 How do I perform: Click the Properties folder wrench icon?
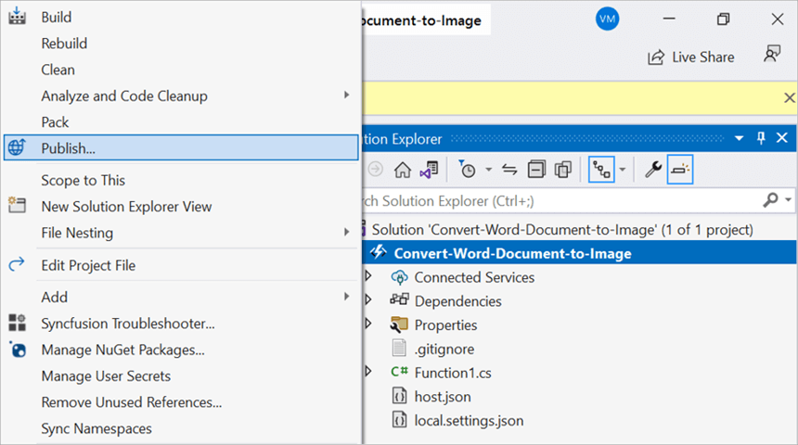[x=399, y=324]
